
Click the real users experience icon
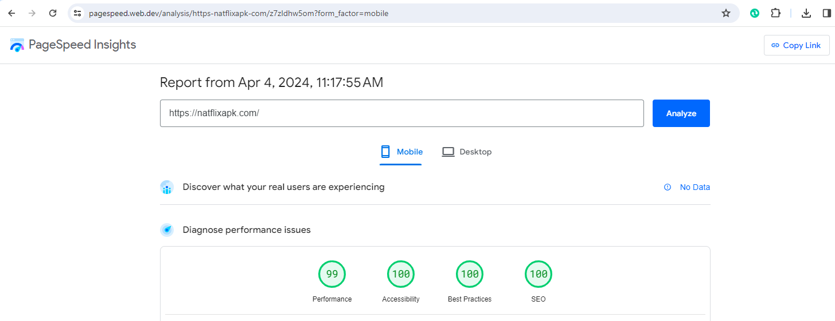pos(167,187)
